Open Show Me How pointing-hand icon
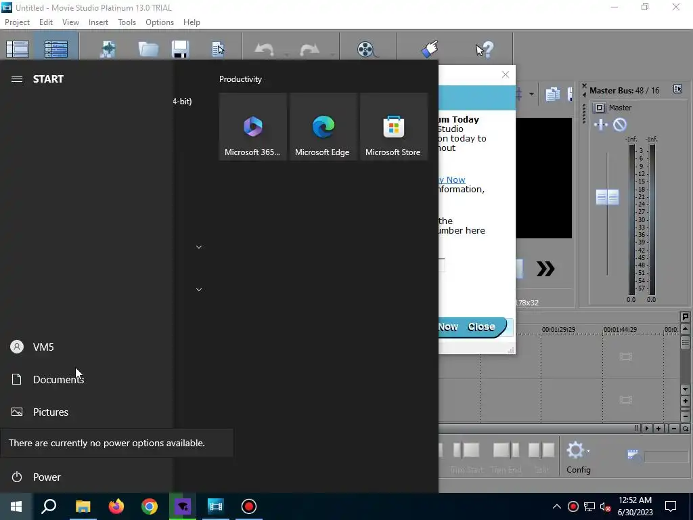693x520 pixels. [430, 49]
